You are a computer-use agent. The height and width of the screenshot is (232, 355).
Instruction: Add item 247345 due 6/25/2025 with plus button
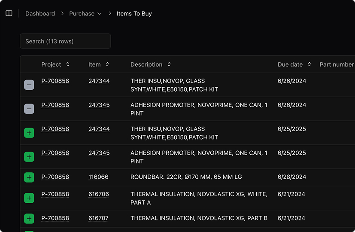pos(29,157)
